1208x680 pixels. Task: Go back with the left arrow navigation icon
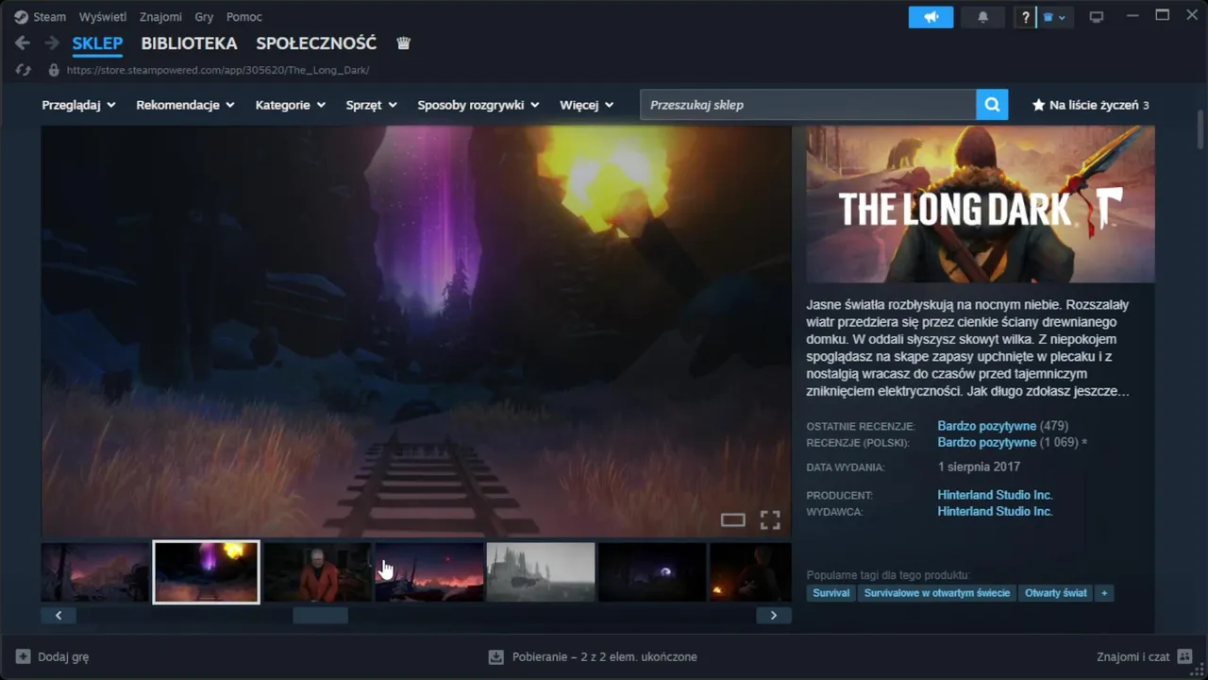(23, 43)
